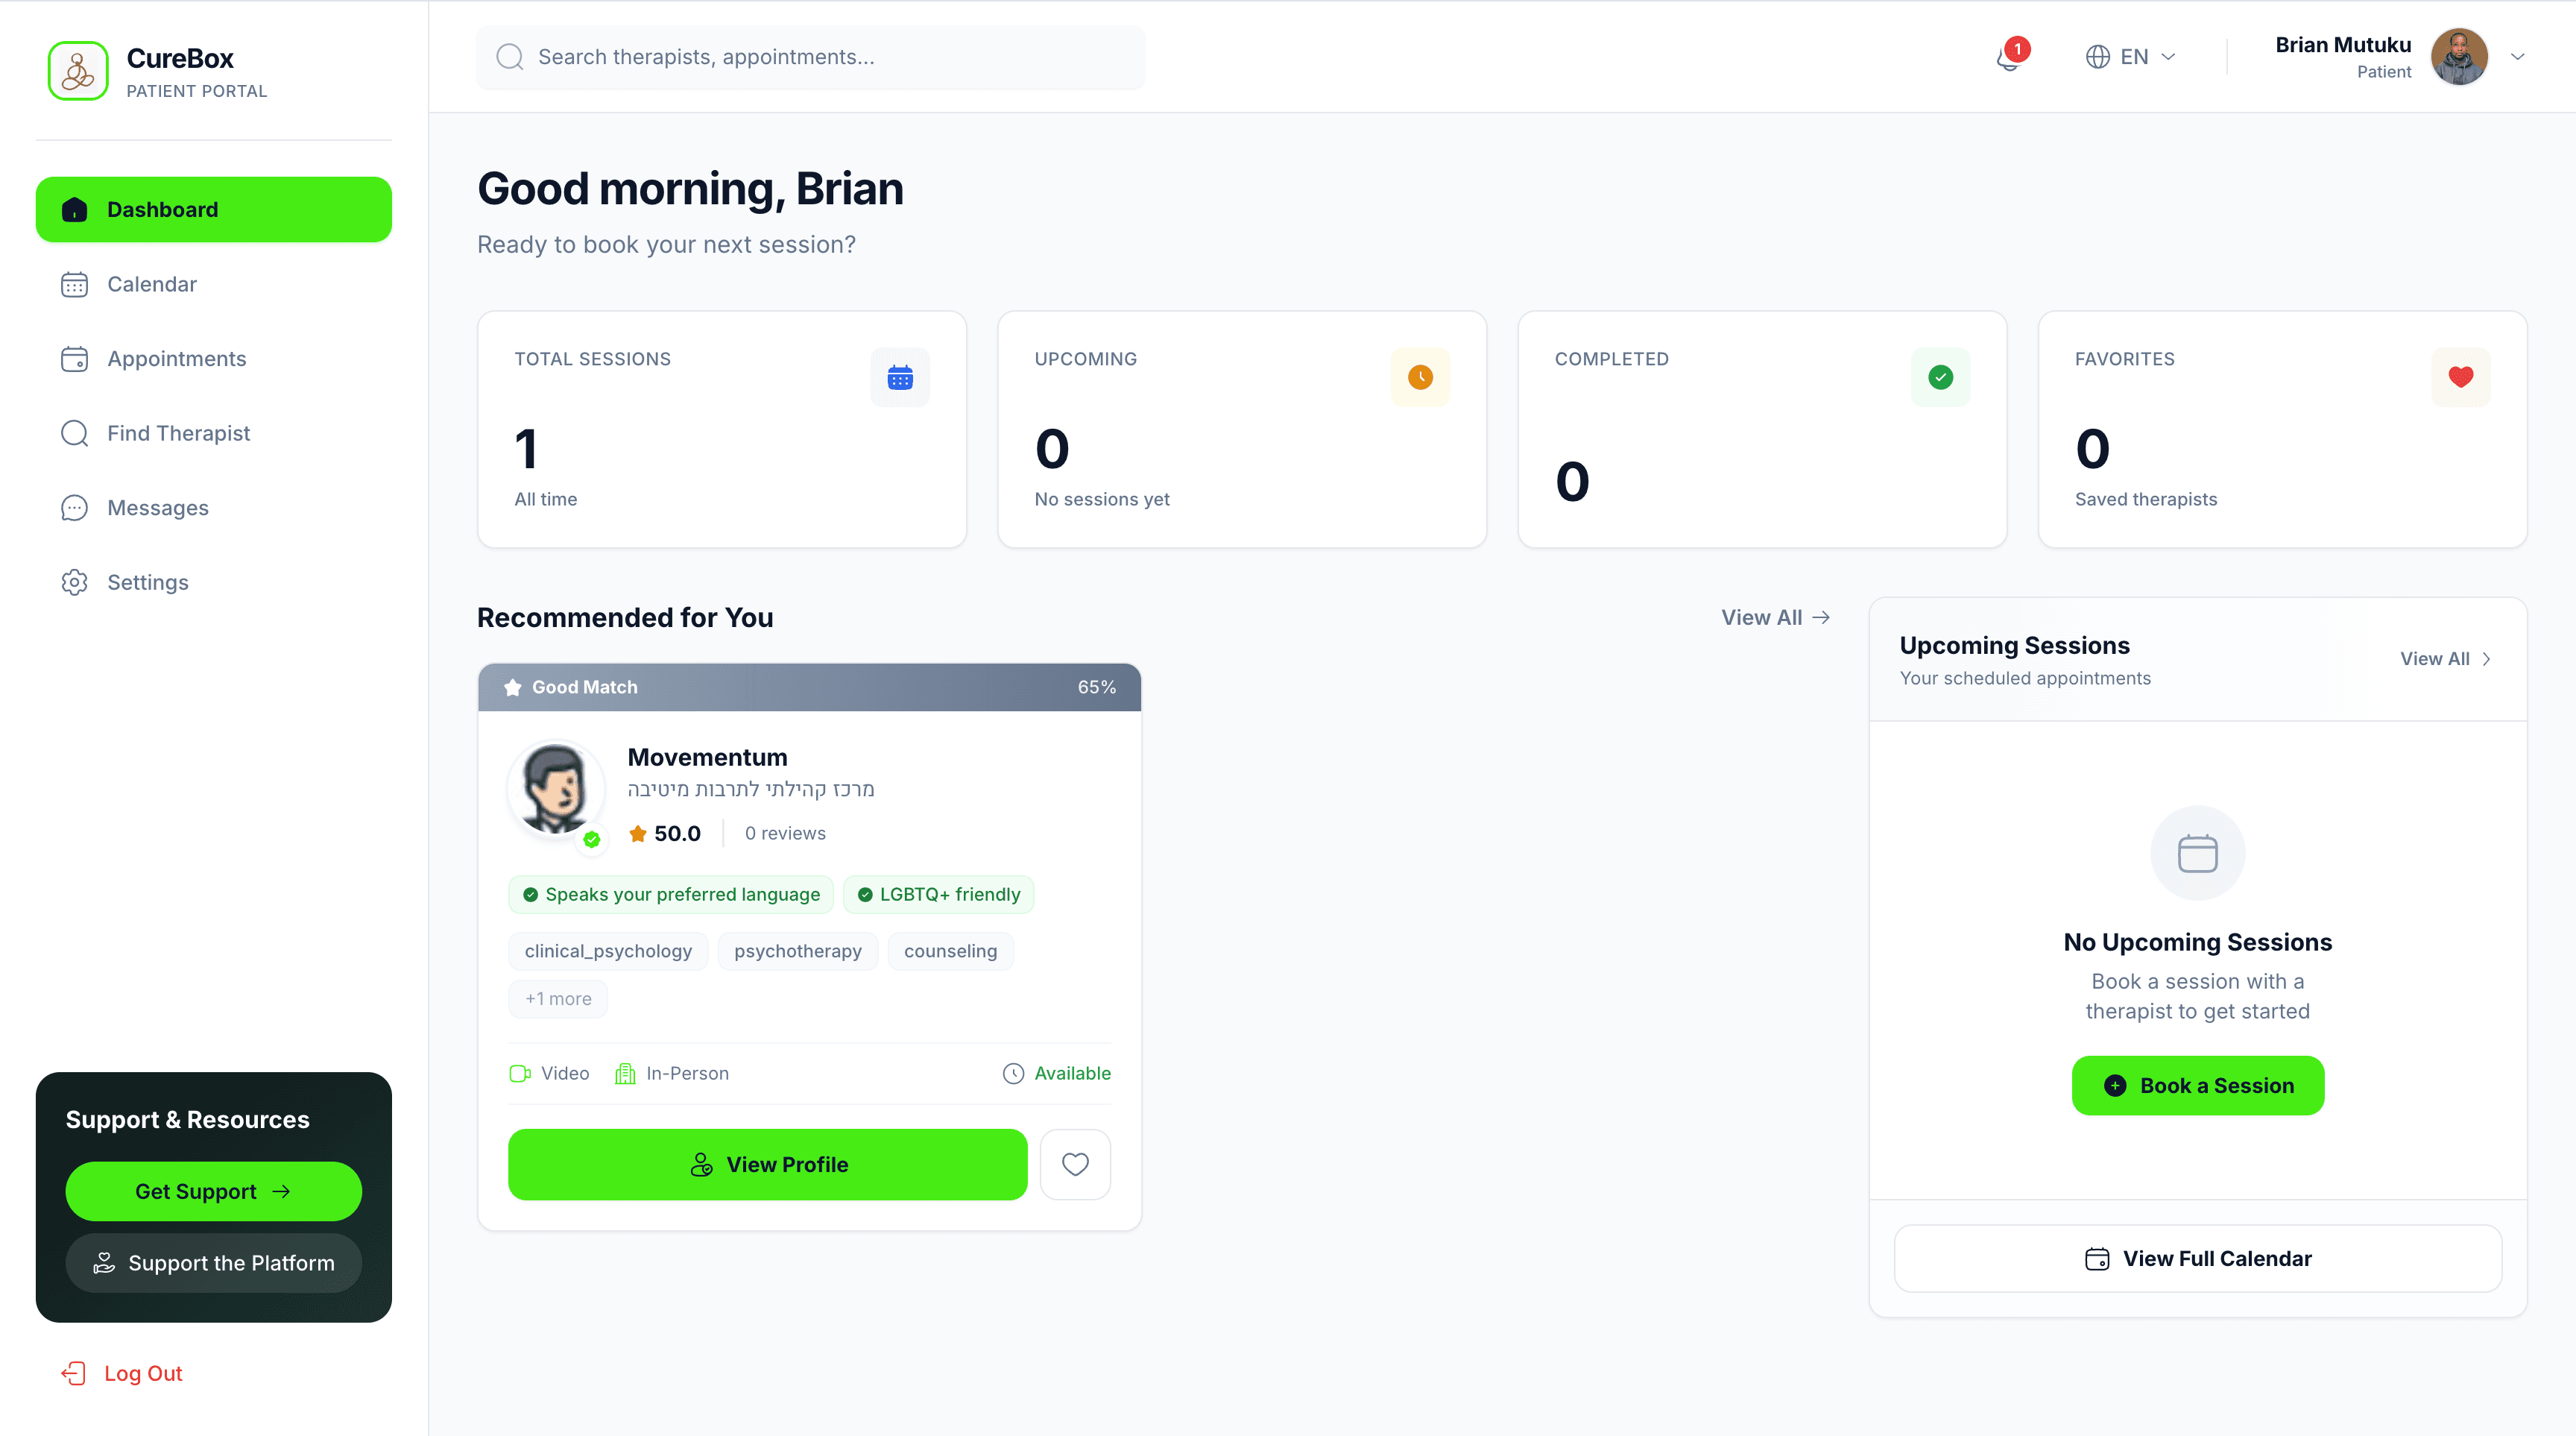Click View All next to Recommended for You
Image resolution: width=2576 pixels, height=1436 pixels.
coord(1775,617)
